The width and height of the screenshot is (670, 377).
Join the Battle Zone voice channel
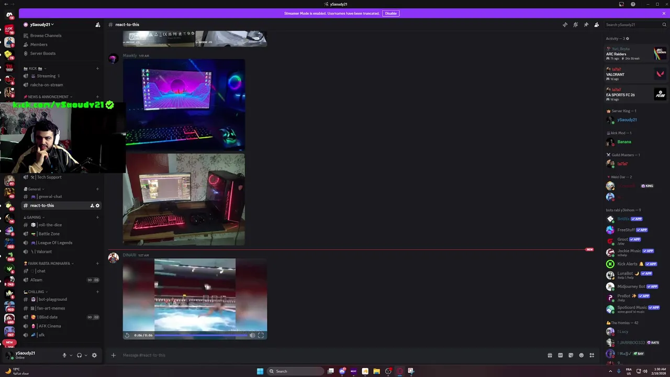click(x=61, y=234)
